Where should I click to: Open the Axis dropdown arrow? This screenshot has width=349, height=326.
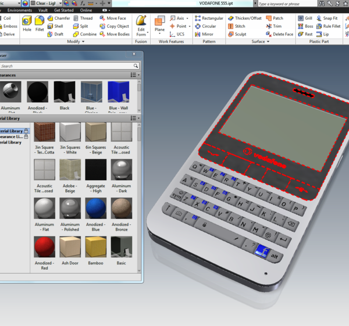point(187,18)
